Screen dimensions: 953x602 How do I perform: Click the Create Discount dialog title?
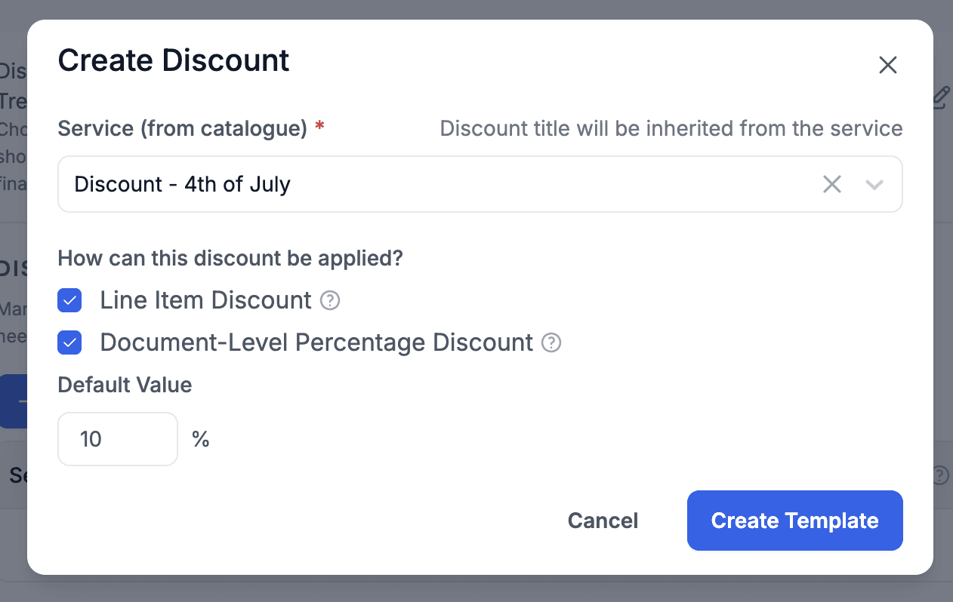click(174, 61)
